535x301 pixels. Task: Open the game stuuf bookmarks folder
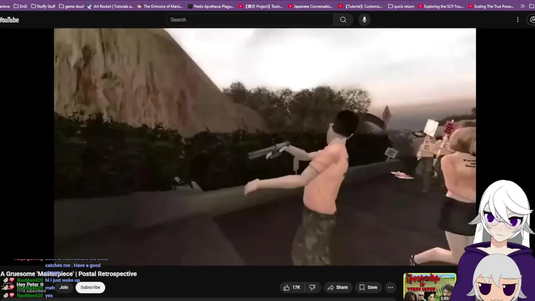point(71,6)
